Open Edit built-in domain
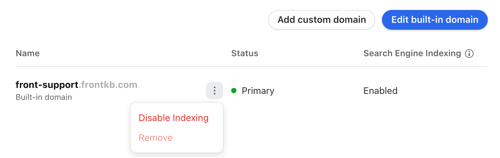The width and height of the screenshot is (500, 158). pyautogui.click(x=435, y=20)
